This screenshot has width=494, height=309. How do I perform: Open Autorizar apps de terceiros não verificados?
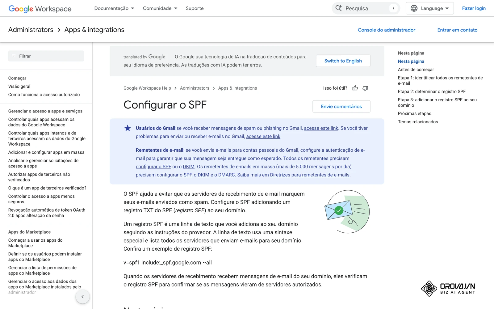click(x=39, y=177)
